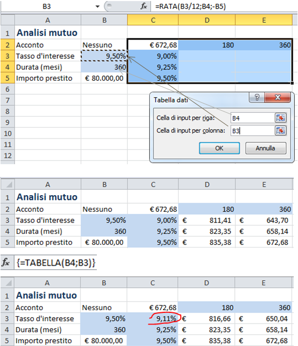Viewport: 298px width, 346px height.
Task: Open the Name Box dropdown arrow
Action: point(97,6)
